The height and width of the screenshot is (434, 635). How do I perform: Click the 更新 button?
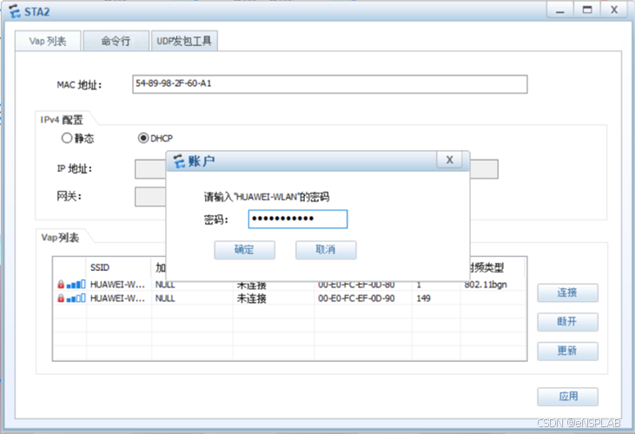tap(567, 351)
